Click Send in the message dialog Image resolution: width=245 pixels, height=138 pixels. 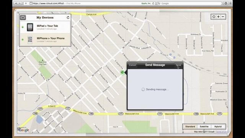[178, 65]
